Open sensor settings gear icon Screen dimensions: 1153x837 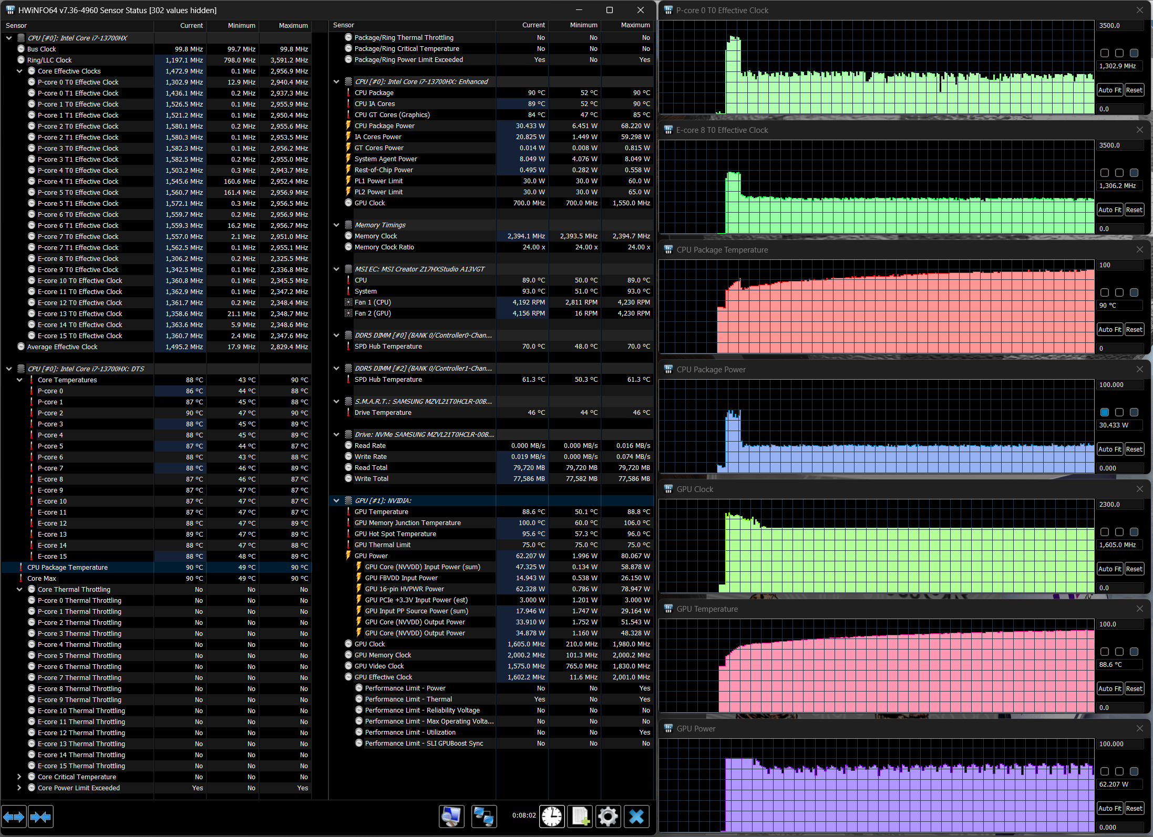tap(608, 817)
